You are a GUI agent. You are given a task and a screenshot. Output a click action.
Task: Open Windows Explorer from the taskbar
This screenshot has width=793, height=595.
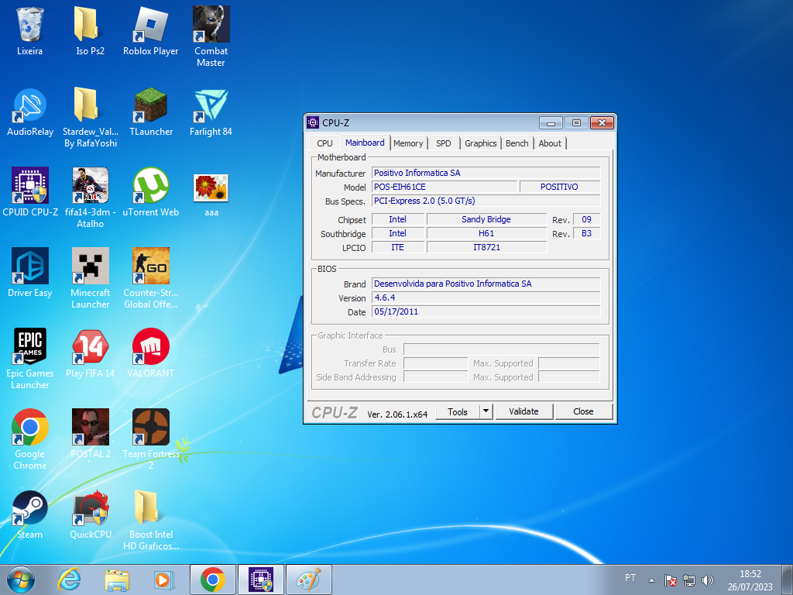coord(117,580)
